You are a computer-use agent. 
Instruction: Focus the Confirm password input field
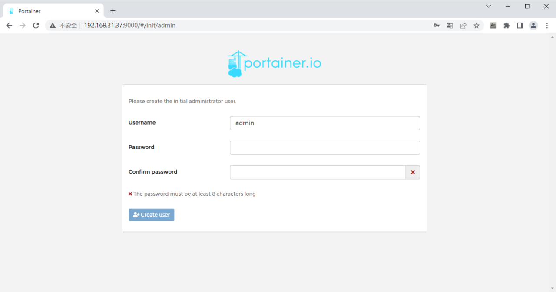coord(317,172)
